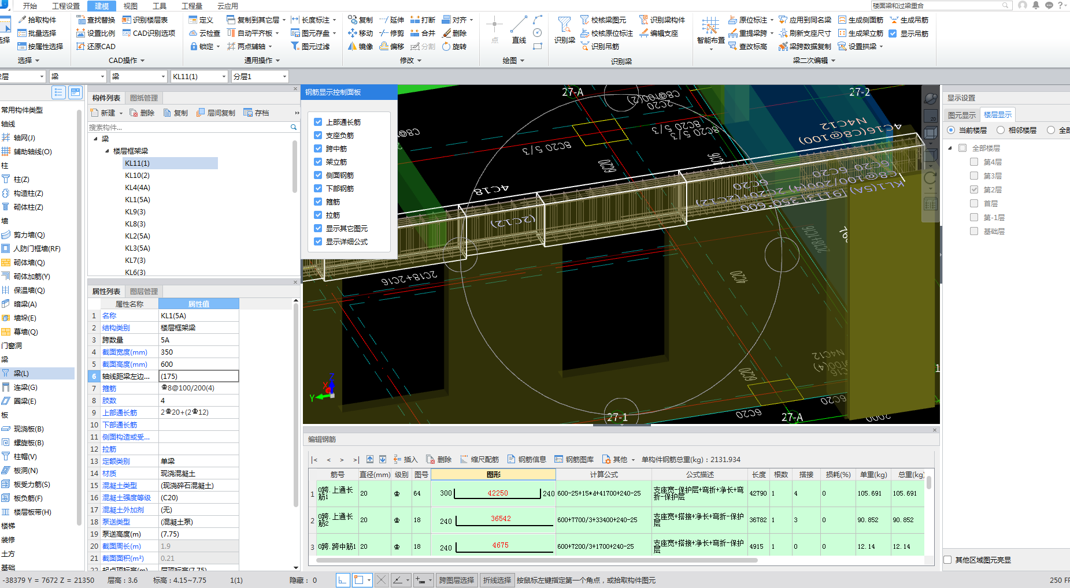
Task: Click the 拾取构件 pick component tool
Action: [x=37, y=20]
